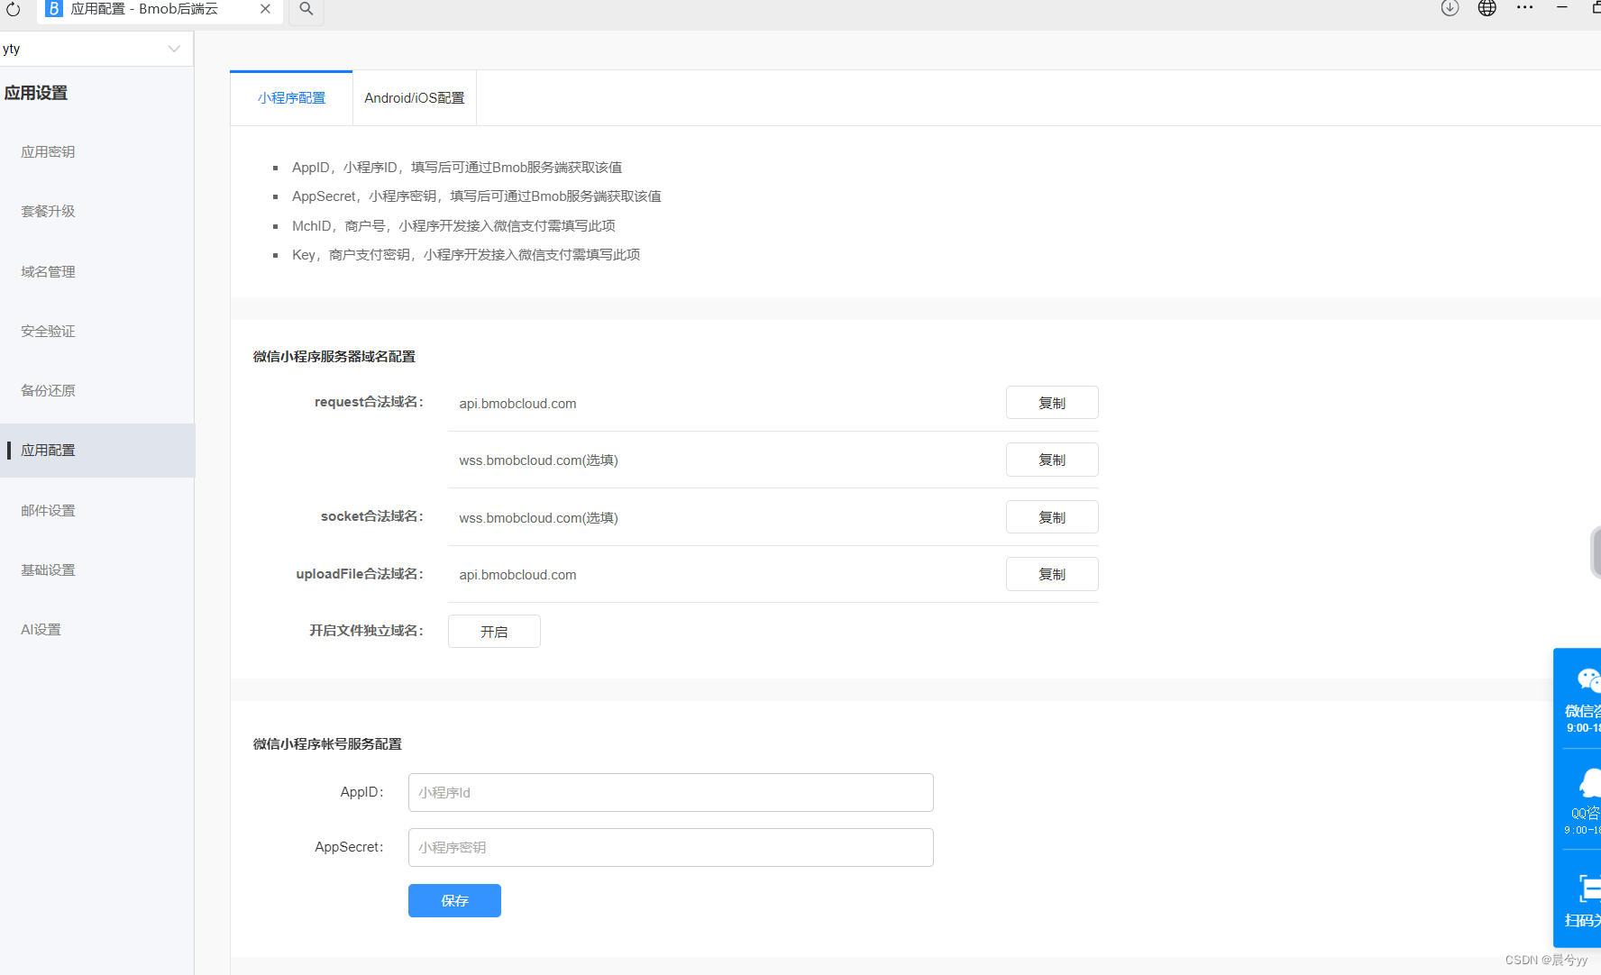Click the 微信小程序帐号服务配置 heading
The height and width of the screenshot is (975, 1601).
327,744
